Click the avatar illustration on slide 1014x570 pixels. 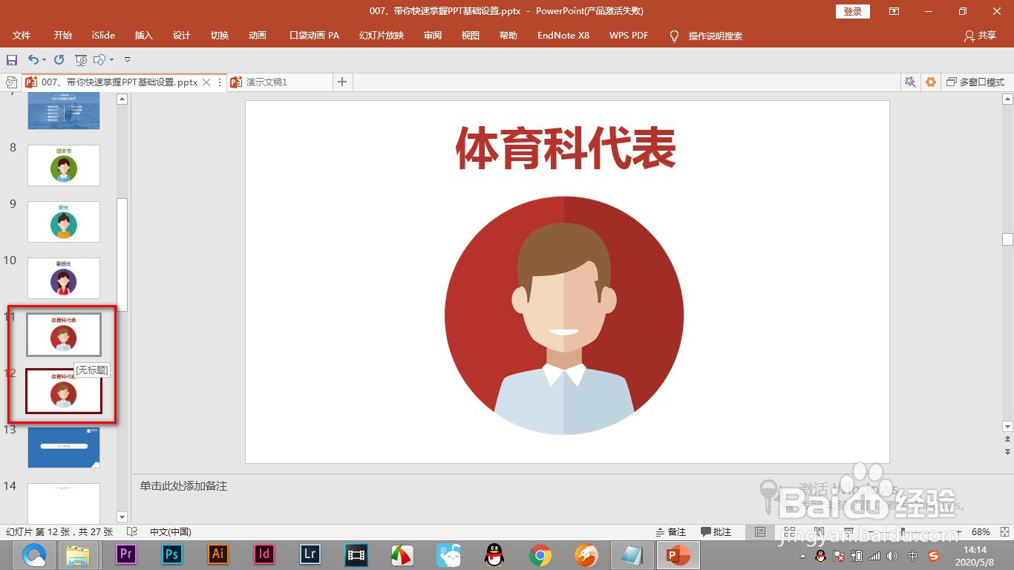[x=564, y=315]
